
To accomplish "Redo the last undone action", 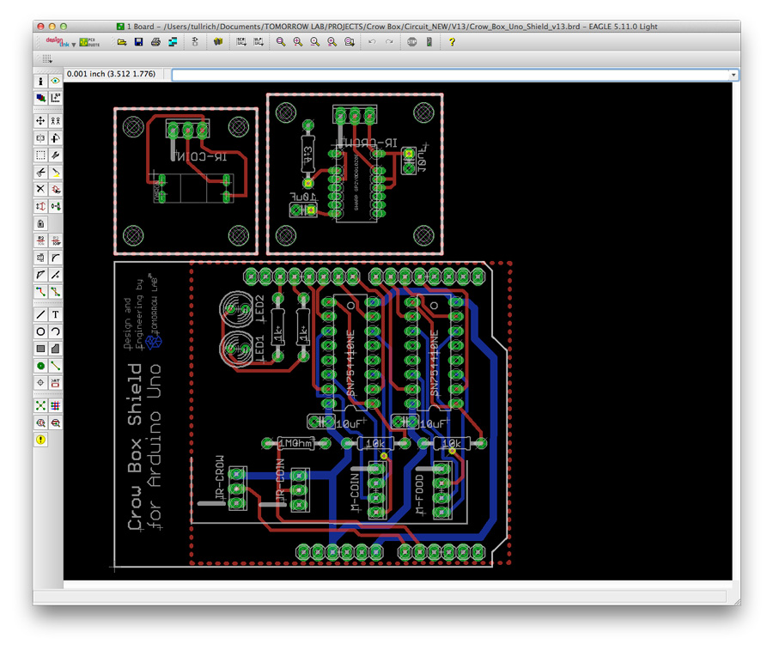I will coord(389,42).
